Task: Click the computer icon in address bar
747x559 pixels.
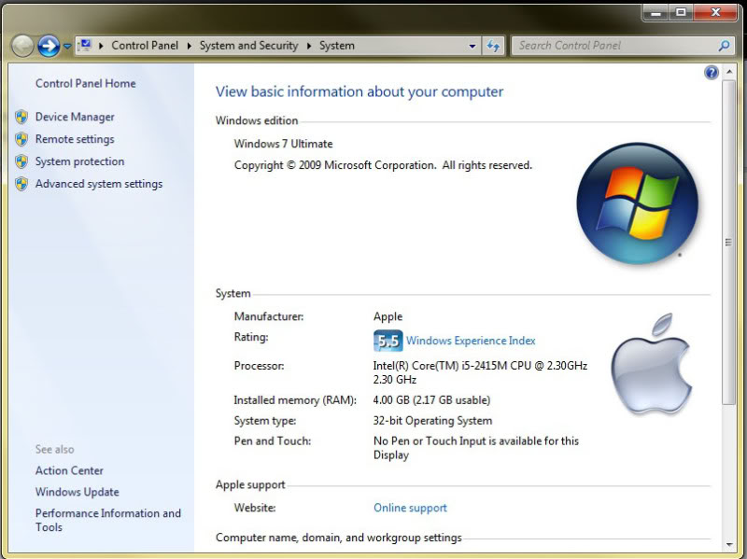Action: (x=85, y=45)
